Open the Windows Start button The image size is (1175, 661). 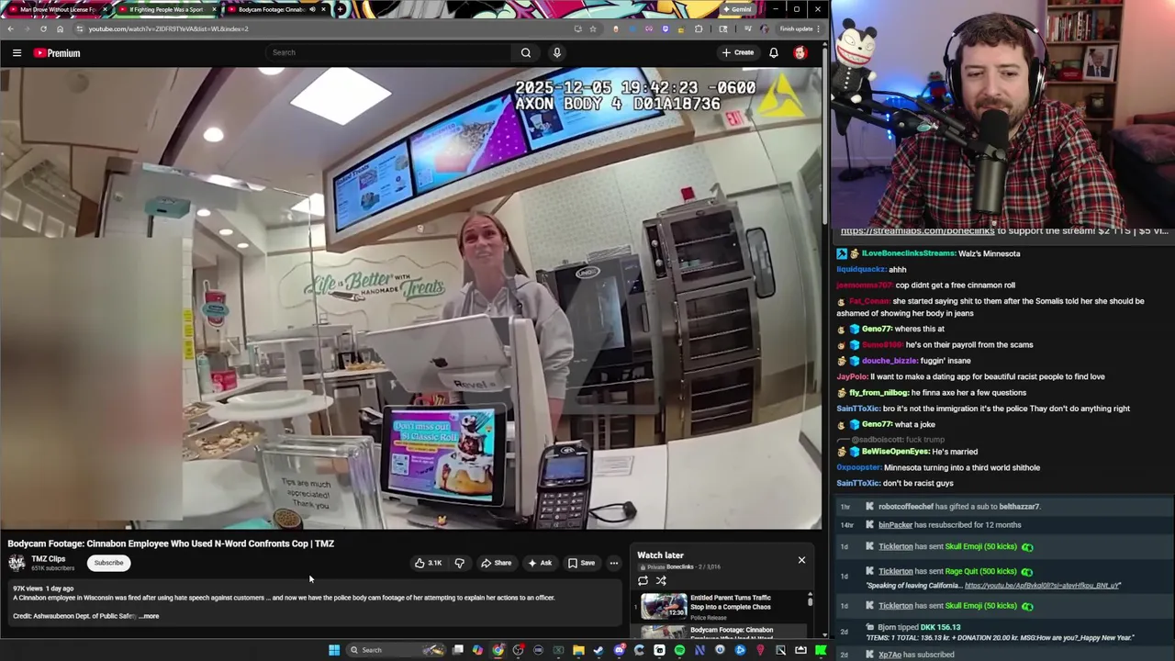coord(334,650)
